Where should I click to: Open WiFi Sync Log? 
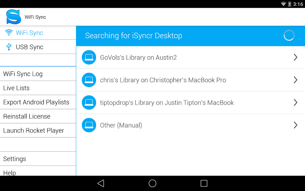pos(23,74)
